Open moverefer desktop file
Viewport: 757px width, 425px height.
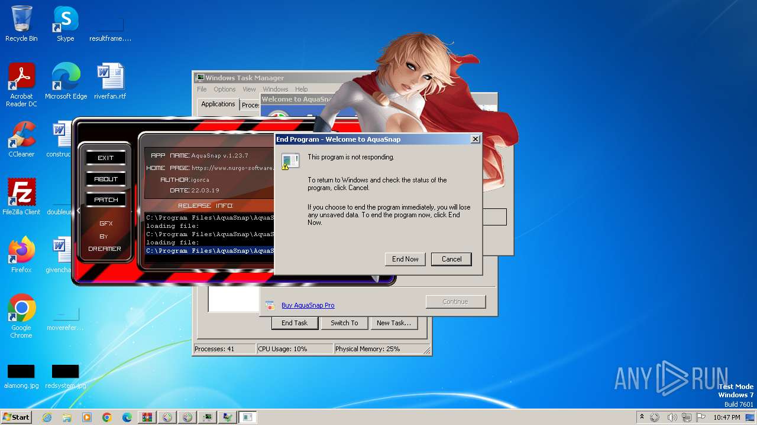coord(65,318)
